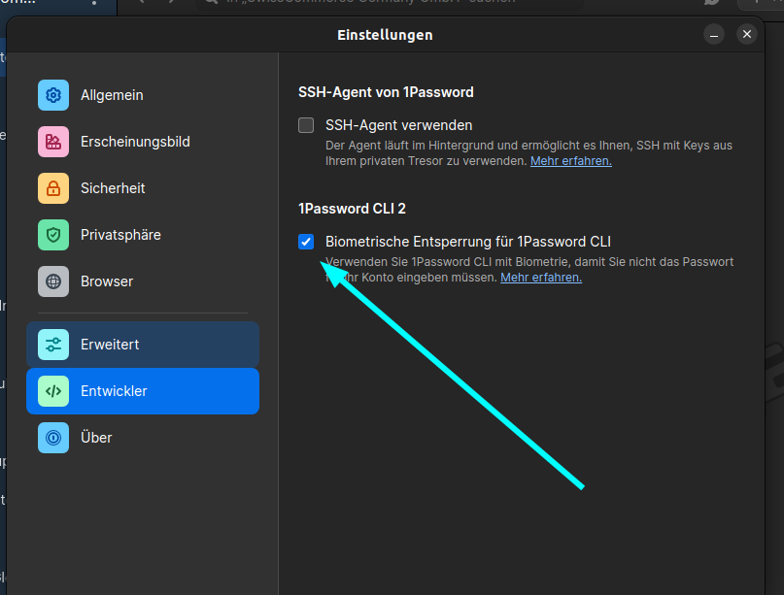Select the Browser globe icon

tap(53, 281)
